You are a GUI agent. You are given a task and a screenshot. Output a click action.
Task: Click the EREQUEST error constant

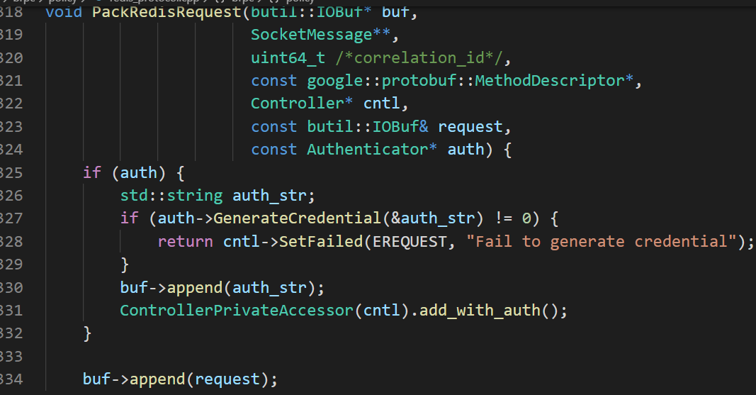410,241
